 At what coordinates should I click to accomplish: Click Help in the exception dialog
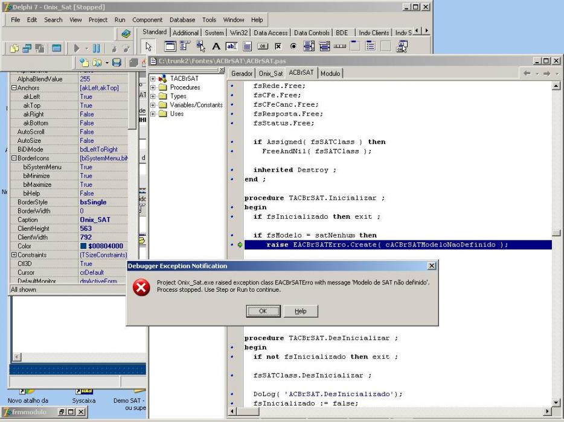301,311
